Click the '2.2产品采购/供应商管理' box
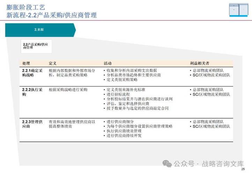Image resolution: width=252 pixels, height=174 pixels. click(x=36, y=46)
